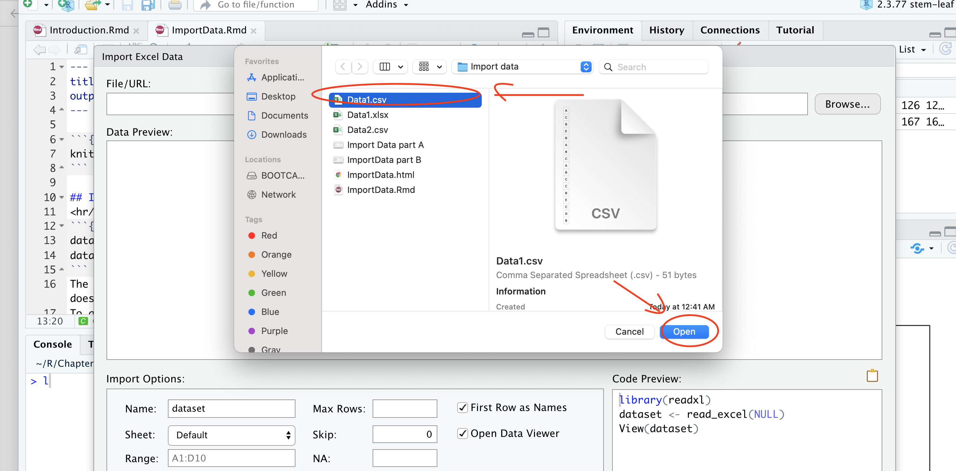This screenshot has height=471, width=956.
Task: Click the open folder icon in toolbar
Action: click(x=92, y=4)
